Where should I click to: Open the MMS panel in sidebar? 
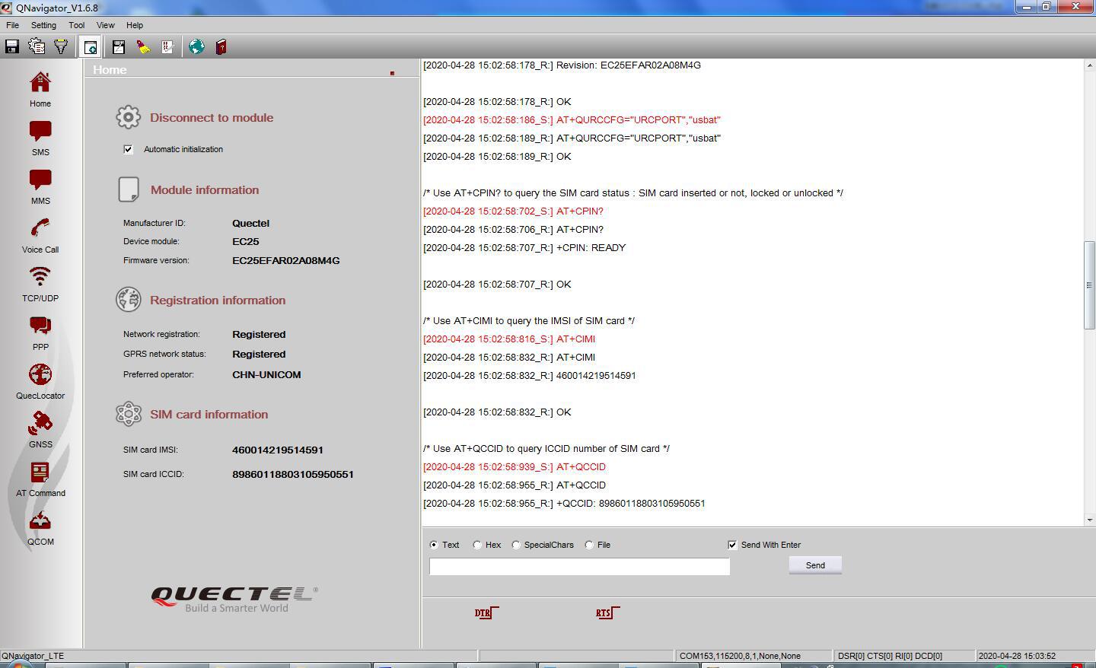coord(40,186)
